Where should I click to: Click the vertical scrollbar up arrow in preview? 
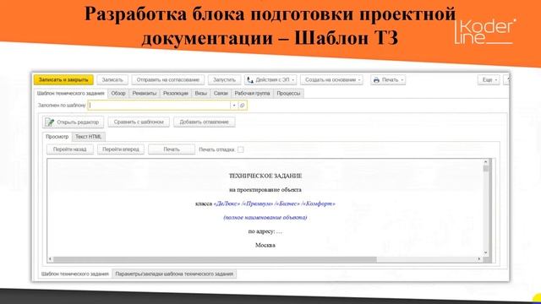pos(486,162)
